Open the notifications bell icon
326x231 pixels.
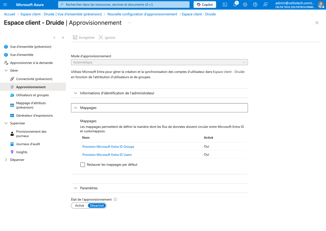[x=235, y=5]
